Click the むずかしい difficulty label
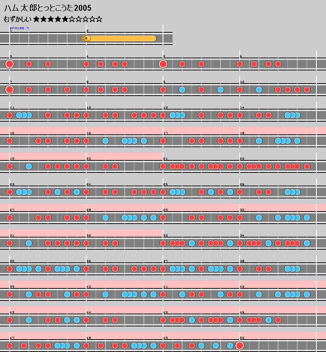The height and width of the screenshot is (352, 326). (17, 19)
